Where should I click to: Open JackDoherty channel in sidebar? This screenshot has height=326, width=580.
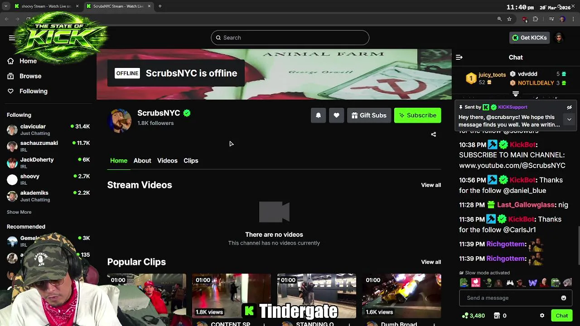(48, 163)
